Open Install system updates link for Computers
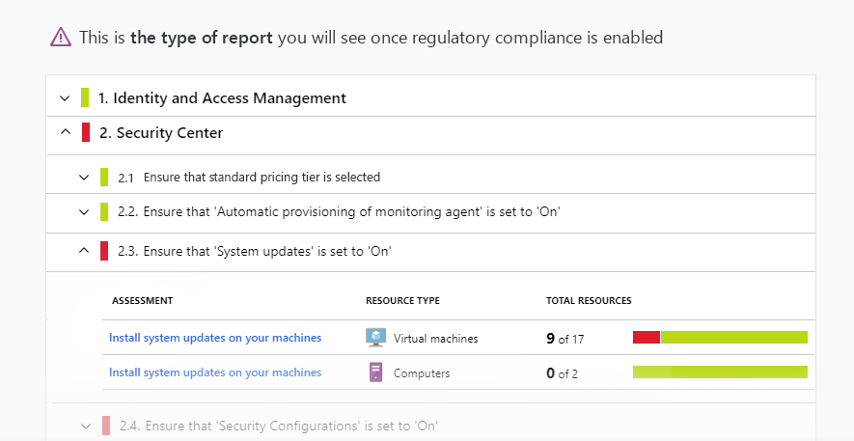 pos(215,372)
